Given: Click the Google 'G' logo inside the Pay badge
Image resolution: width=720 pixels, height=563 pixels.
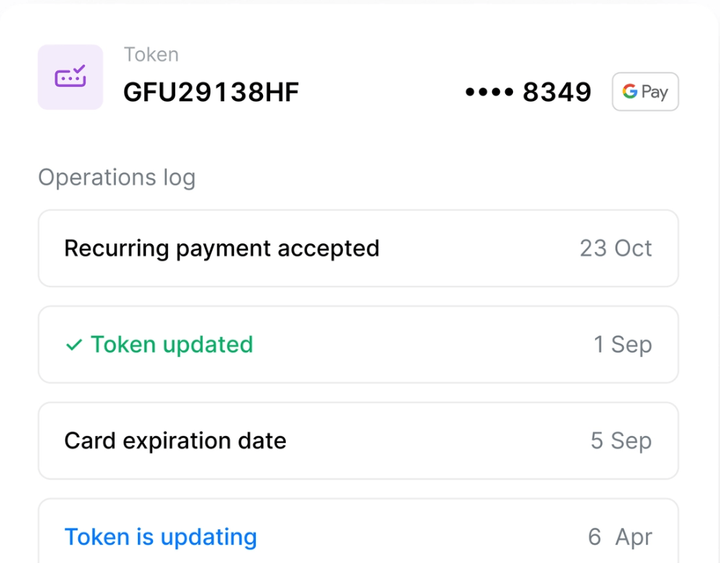Looking at the screenshot, I should [x=628, y=92].
